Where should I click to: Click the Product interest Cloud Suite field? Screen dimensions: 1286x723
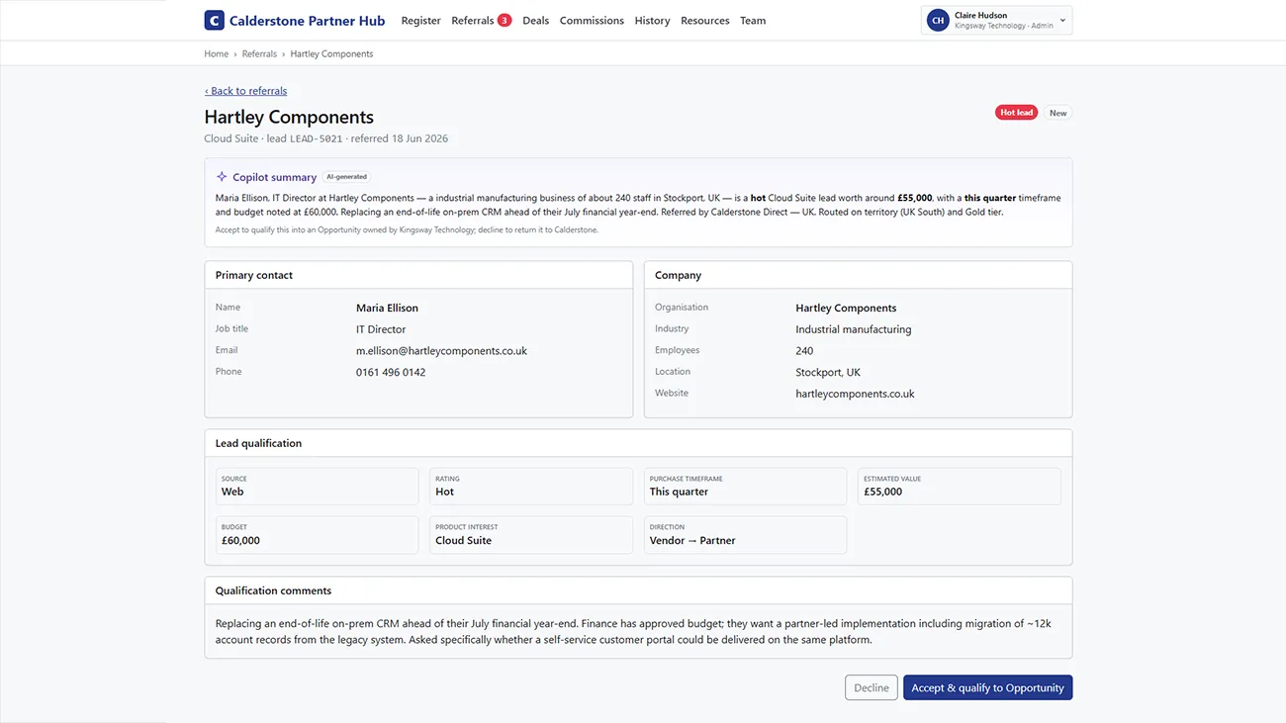[x=531, y=535]
